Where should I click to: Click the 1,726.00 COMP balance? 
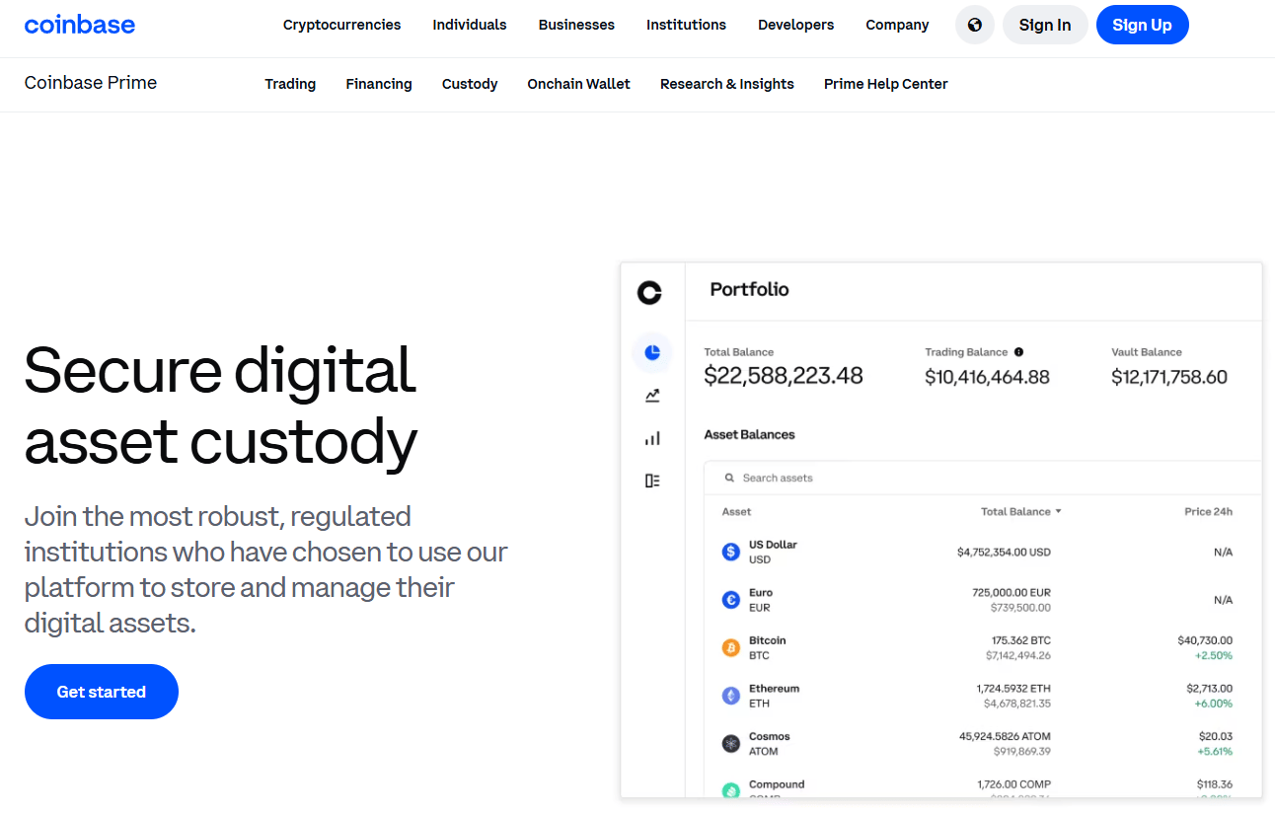click(1014, 784)
